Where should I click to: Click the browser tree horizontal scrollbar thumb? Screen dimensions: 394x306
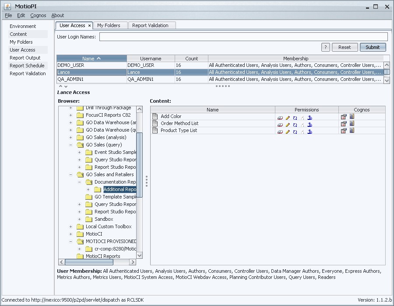pyautogui.click(x=89, y=262)
